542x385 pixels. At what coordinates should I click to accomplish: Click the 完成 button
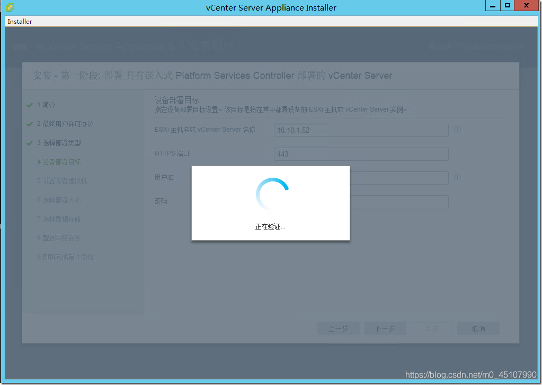click(432, 328)
